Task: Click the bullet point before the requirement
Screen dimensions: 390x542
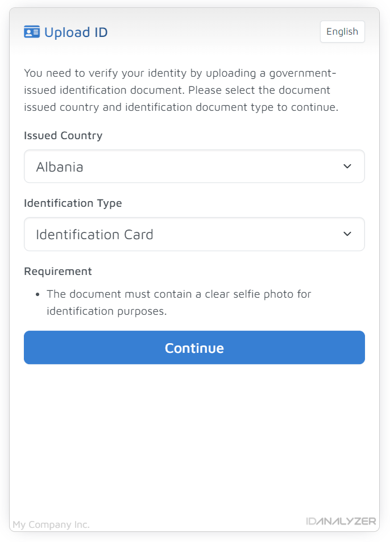Action: pyautogui.click(x=38, y=294)
